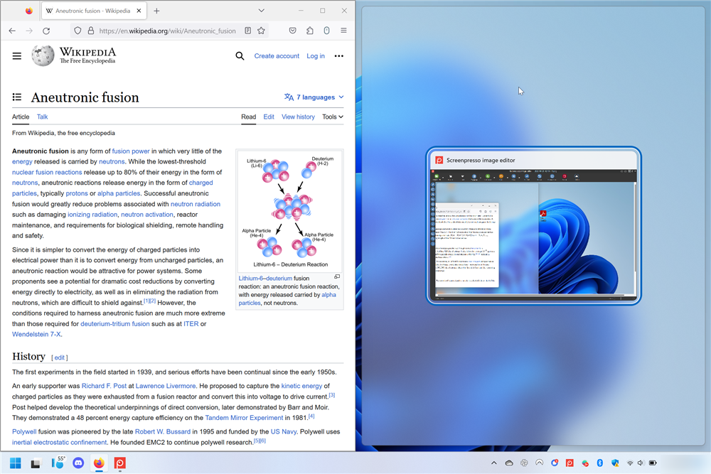Open Discord from the taskbar
The image size is (711, 474).
tap(78, 463)
